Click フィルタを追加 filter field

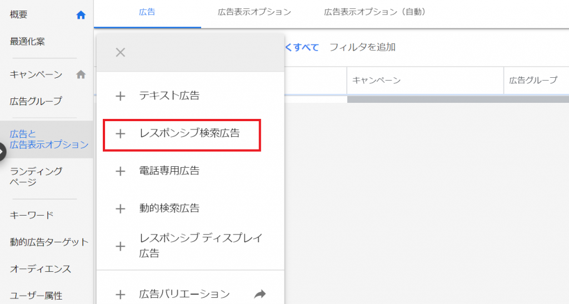coord(362,48)
